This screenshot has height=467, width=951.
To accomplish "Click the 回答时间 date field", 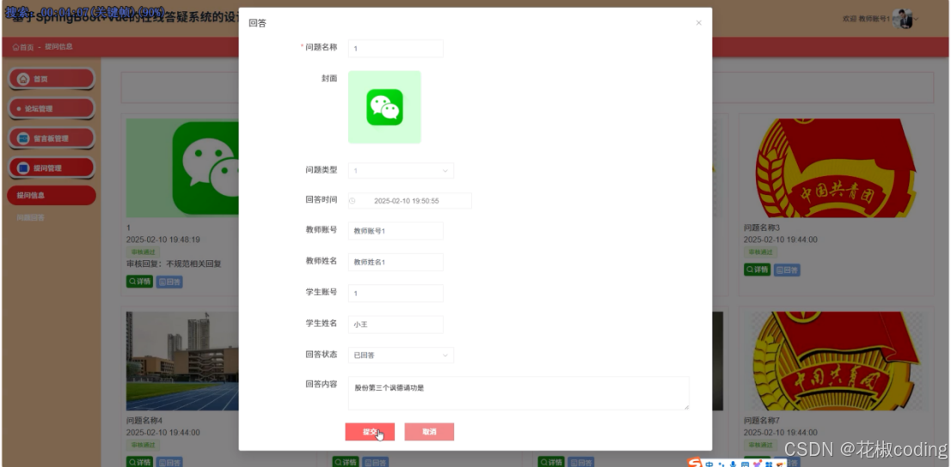I will 409,201.
